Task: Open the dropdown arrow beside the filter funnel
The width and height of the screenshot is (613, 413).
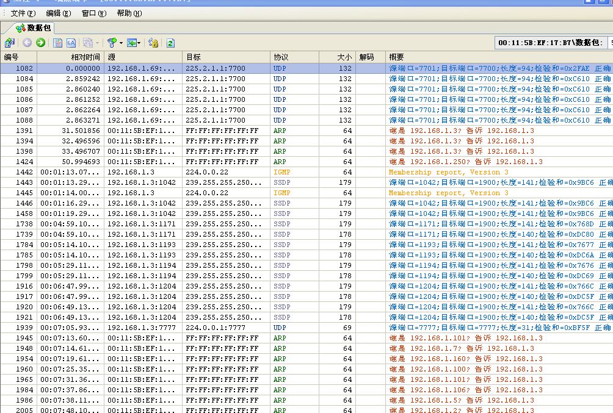Action: 120,43
